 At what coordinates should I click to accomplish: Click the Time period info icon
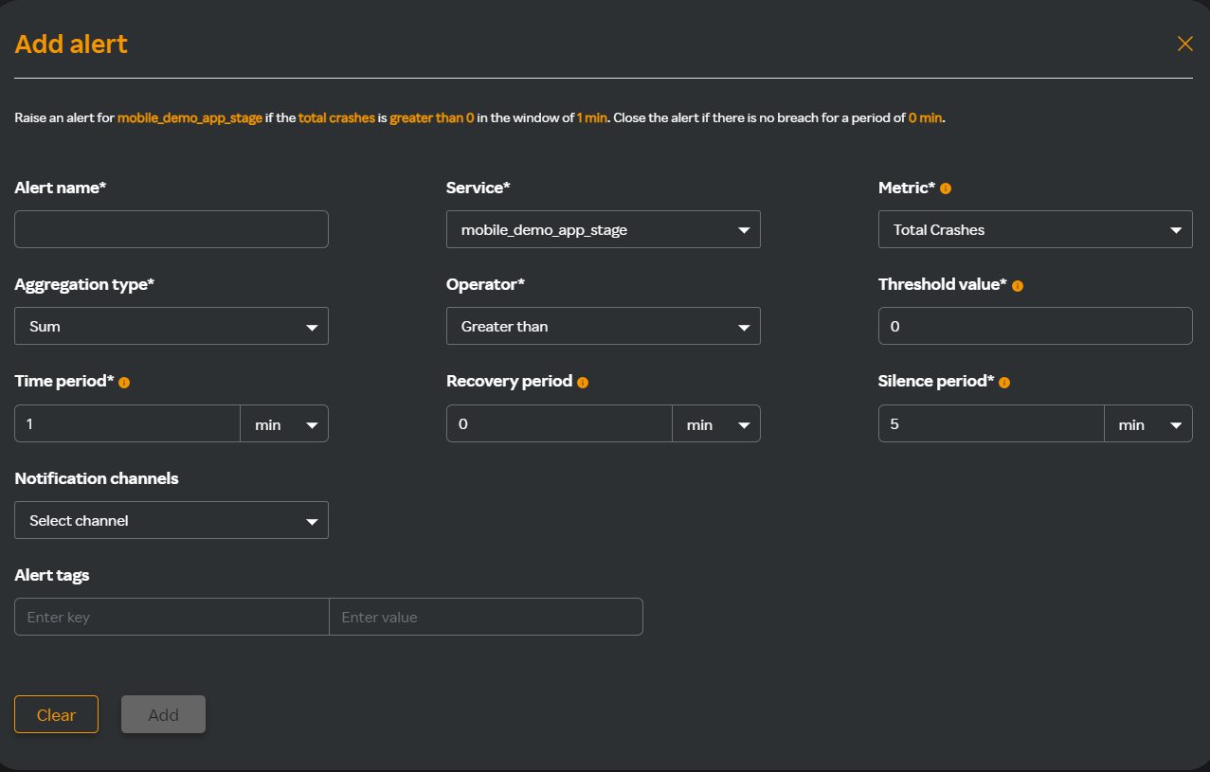[124, 383]
